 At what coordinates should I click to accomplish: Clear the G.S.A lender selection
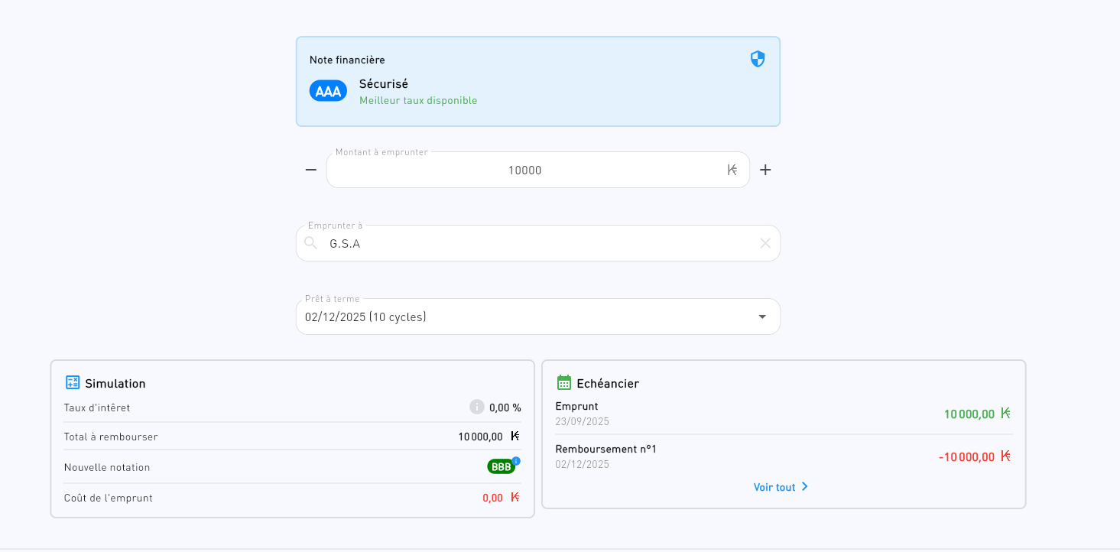(765, 243)
